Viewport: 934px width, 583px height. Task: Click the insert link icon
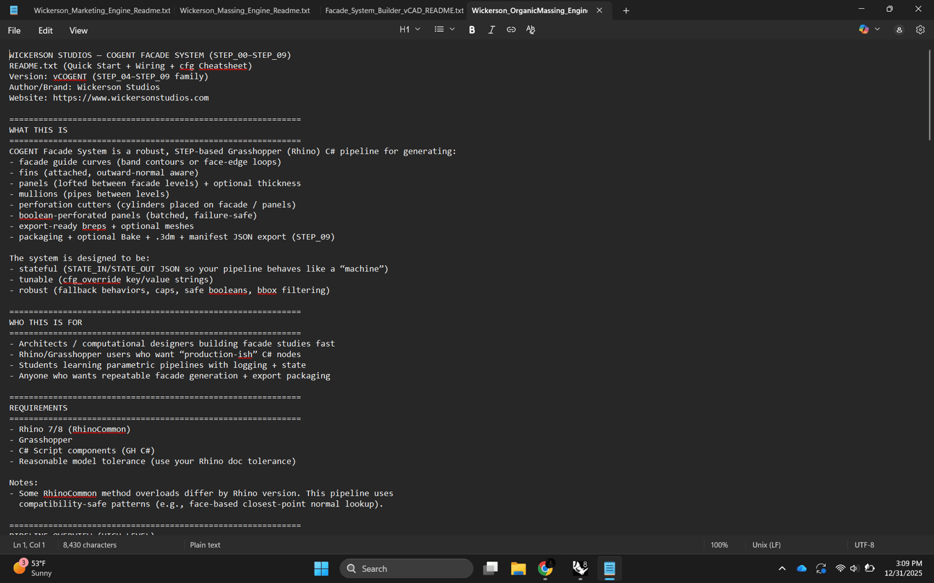(x=511, y=30)
